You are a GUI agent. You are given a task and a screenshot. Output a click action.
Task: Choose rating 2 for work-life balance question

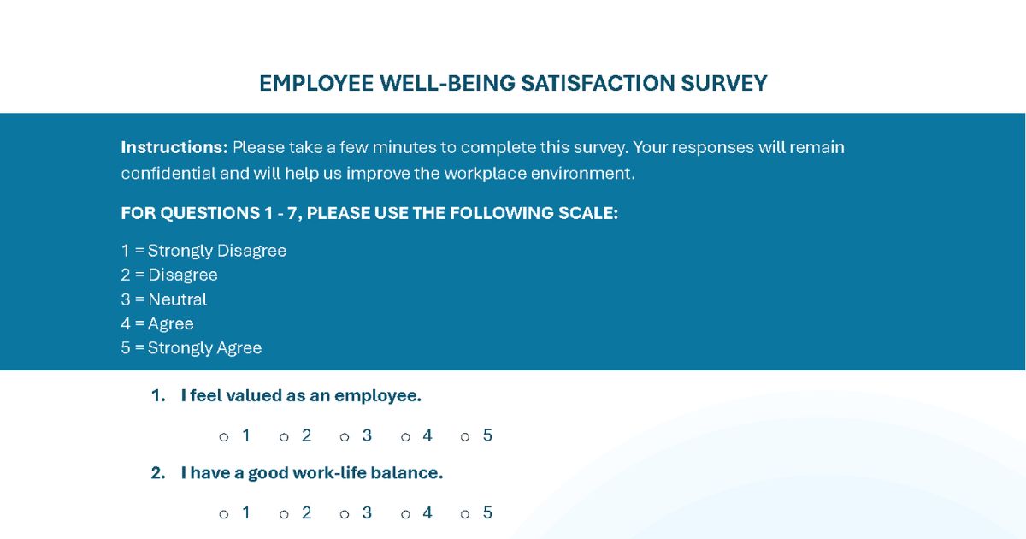284,514
